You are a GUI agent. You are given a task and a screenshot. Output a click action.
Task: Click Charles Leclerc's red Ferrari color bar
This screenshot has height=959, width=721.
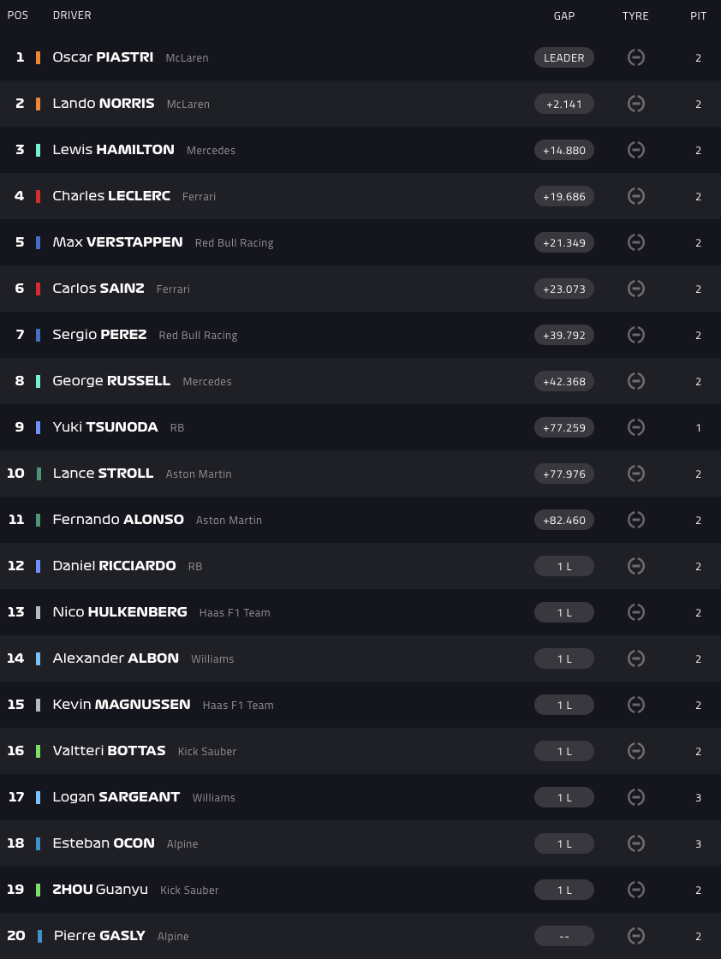pos(38,196)
